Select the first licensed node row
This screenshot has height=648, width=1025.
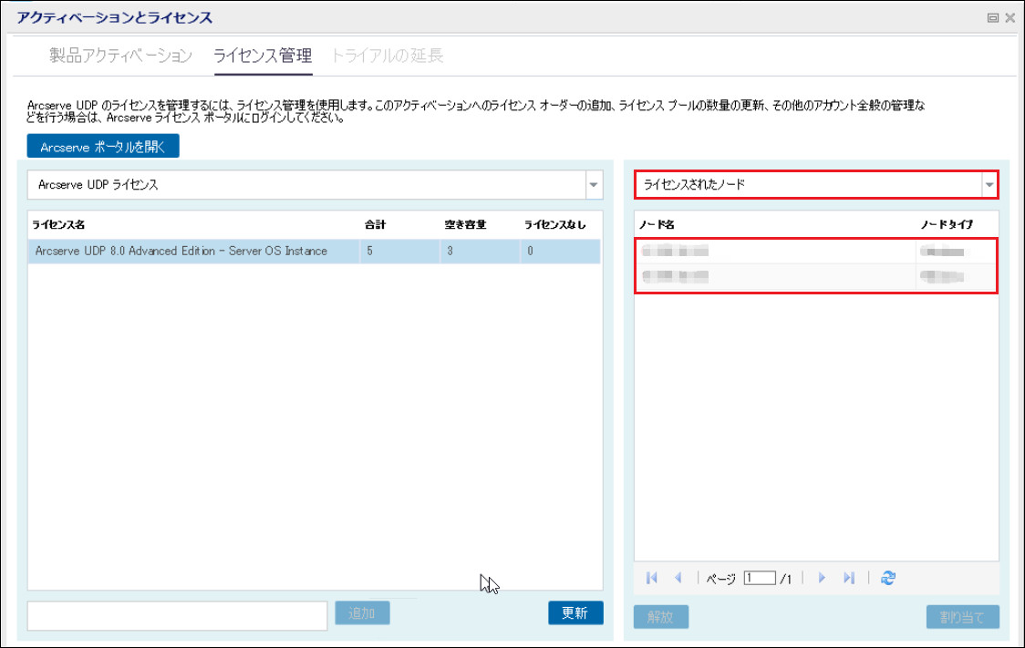[x=816, y=252]
